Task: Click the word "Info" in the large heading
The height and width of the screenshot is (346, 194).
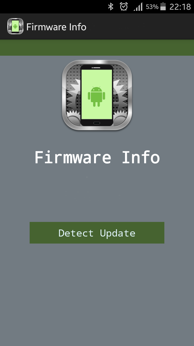Action: point(141,157)
